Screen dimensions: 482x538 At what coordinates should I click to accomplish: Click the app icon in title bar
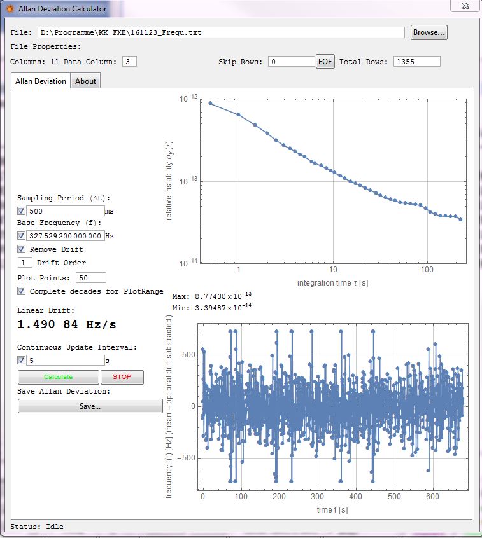[10, 8]
